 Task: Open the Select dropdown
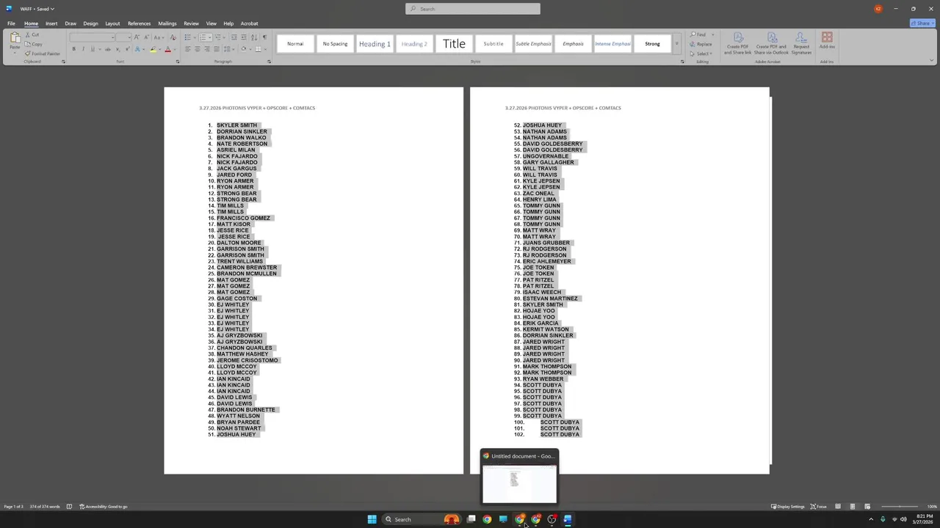point(701,54)
